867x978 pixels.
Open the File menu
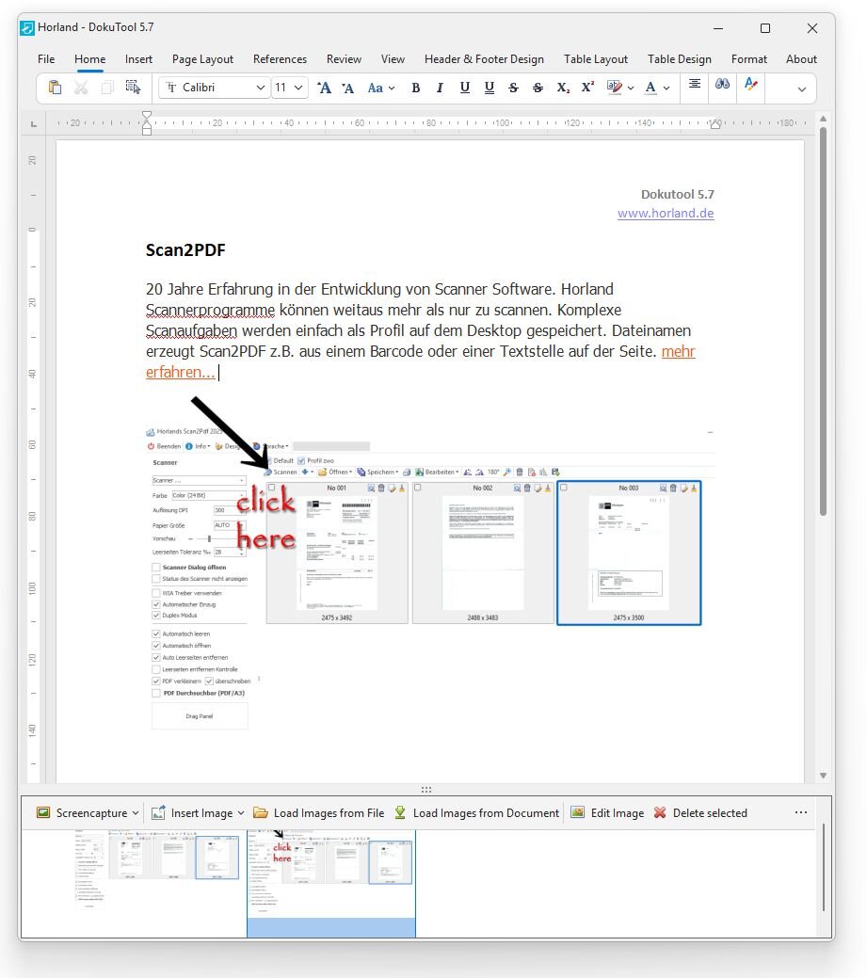[46, 59]
